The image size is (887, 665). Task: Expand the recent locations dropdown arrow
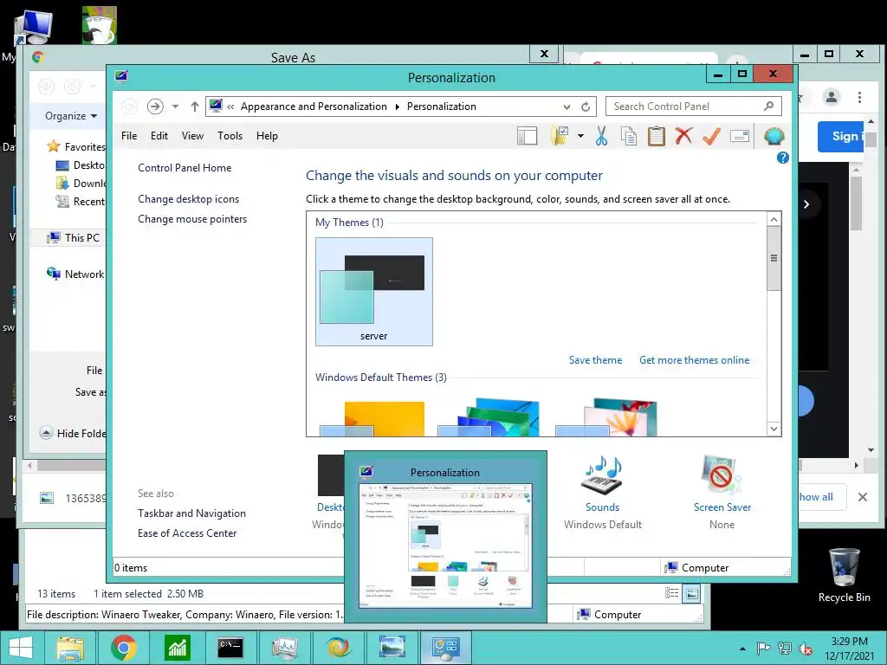click(175, 107)
